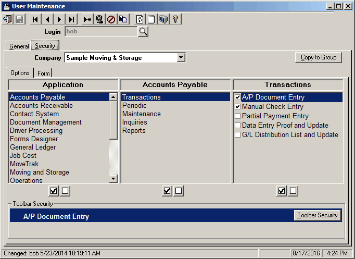The width and height of the screenshot is (355, 259).
Task: Select Reports in Accounts Payable list
Action: coord(176,130)
